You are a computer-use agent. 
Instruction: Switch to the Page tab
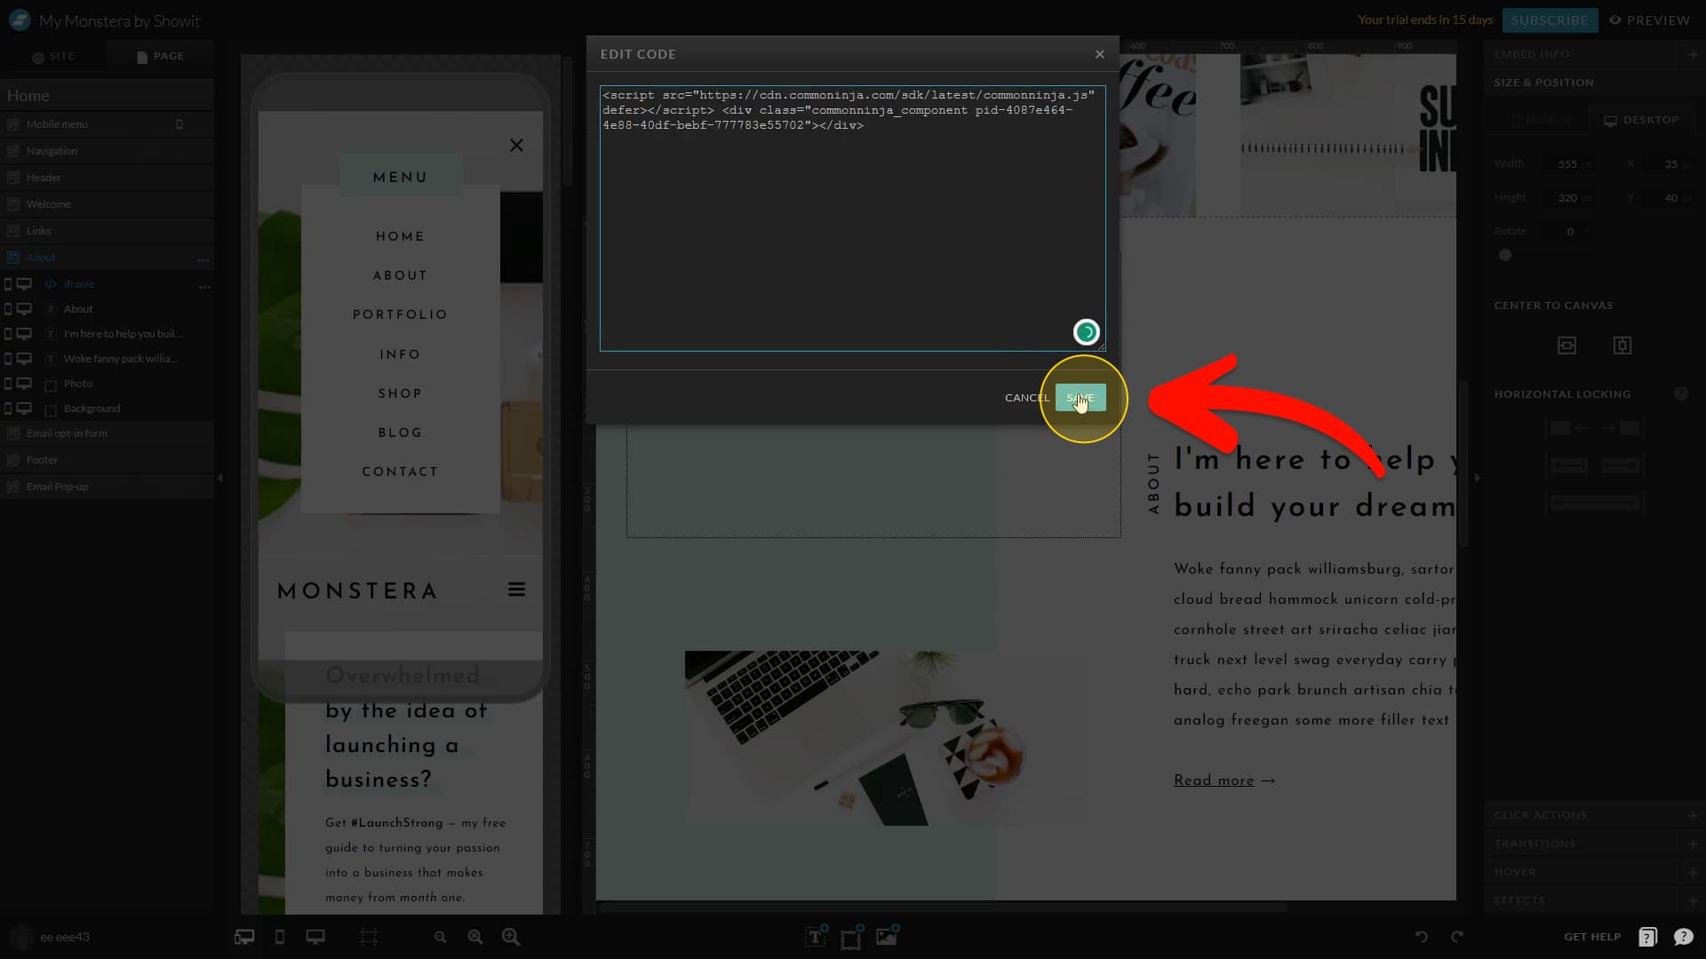pos(160,56)
